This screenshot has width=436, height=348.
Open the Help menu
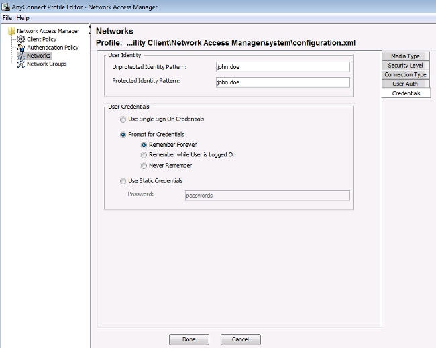(23, 18)
